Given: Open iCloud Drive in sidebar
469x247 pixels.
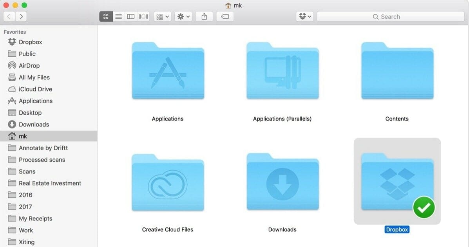Looking at the screenshot, I should [x=49, y=89].
